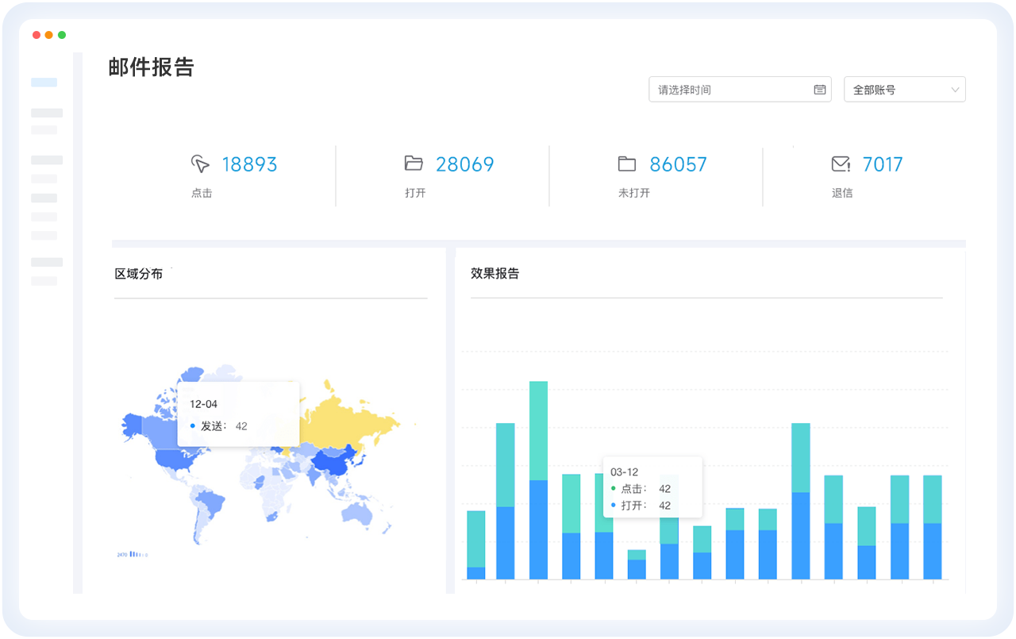Click the 7017 bounce count number
1016x639 pixels.
pyautogui.click(x=883, y=164)
